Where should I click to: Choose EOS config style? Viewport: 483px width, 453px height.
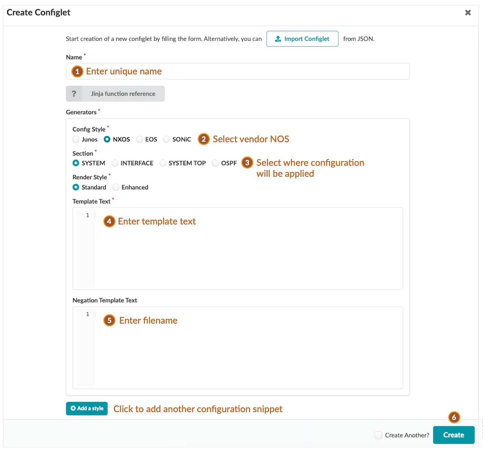pyautogui.click(x=140, y=139)
